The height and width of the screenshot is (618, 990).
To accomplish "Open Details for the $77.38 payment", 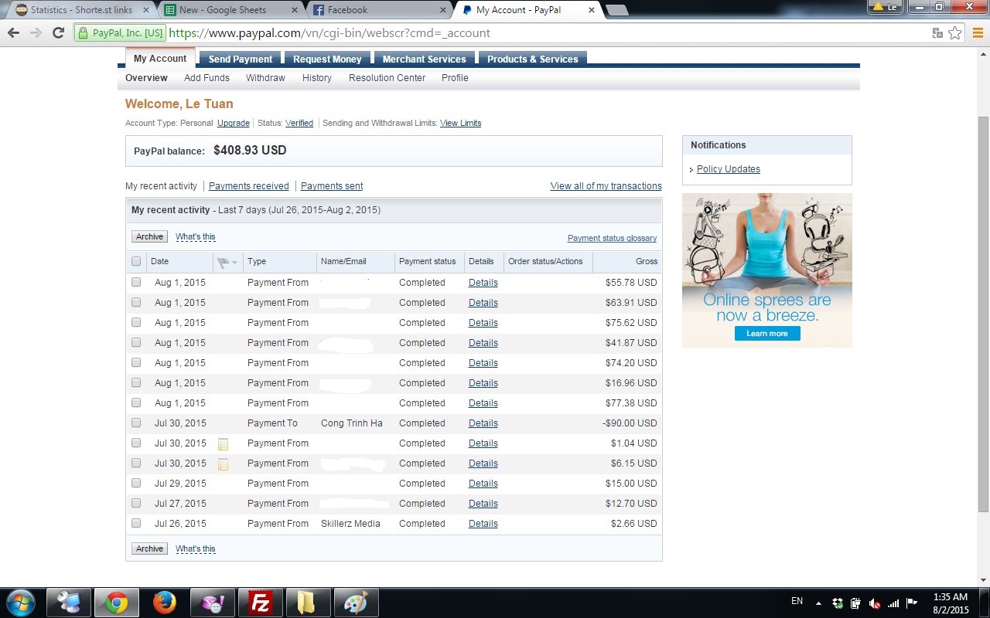I will (x=483, y=403).
